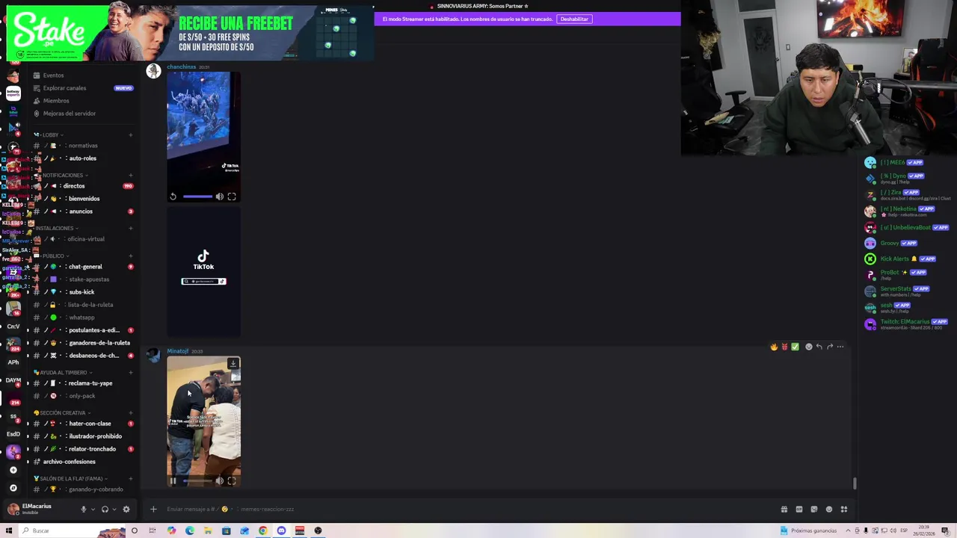Open the GIF picker
This screenshot has width=957, height=538.
tap(799, 510)
